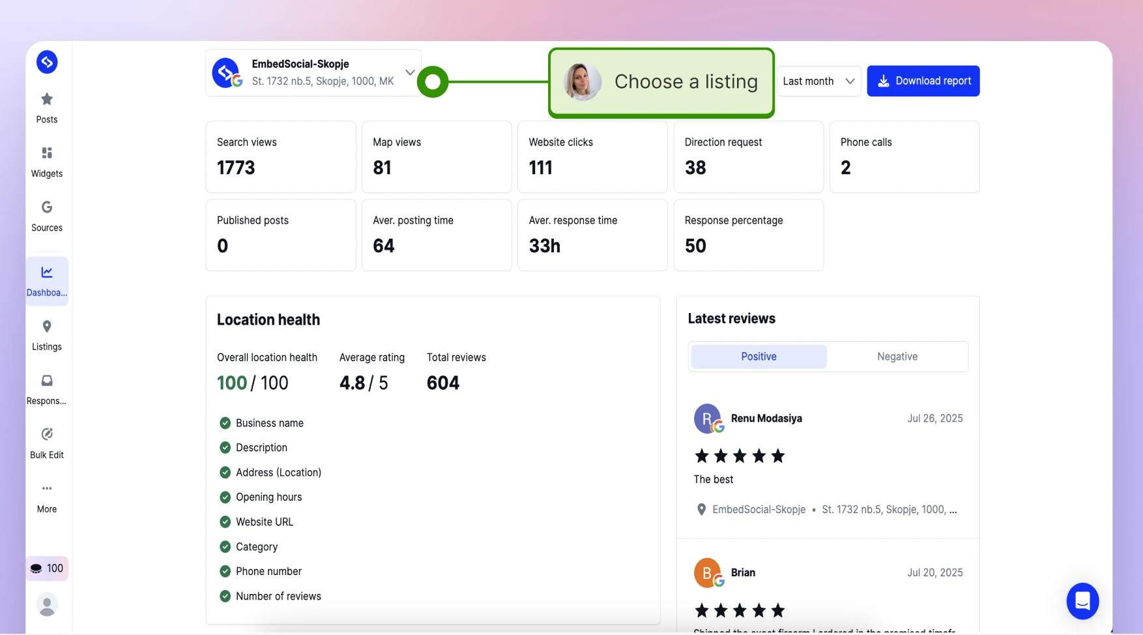Open the Responses inbox icon
This screenshot has width=1143, height=635.
coord(47,380)
